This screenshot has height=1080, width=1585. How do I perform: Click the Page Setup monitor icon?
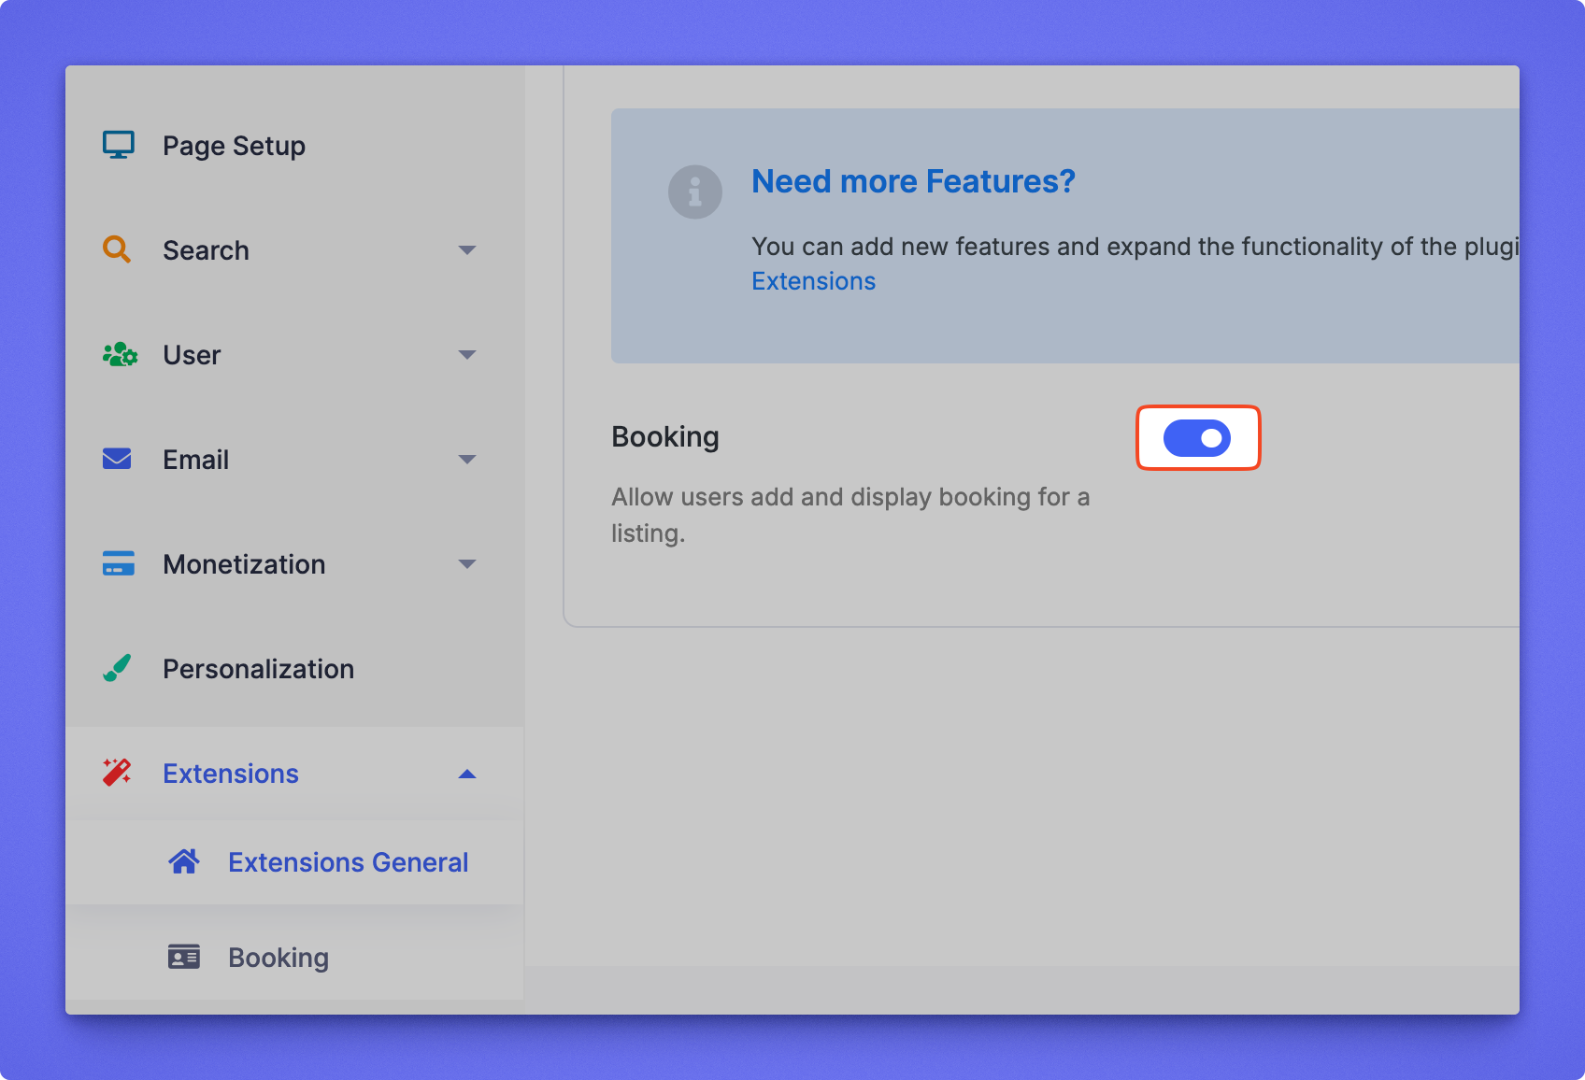point(119,145)
